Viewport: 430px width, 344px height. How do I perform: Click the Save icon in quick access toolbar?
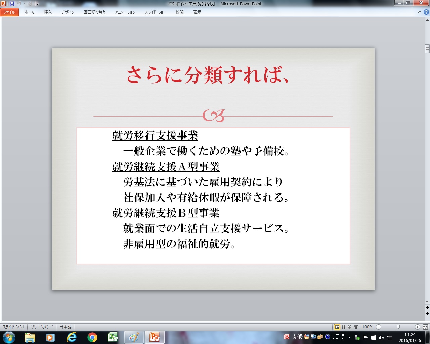(12, 4)
